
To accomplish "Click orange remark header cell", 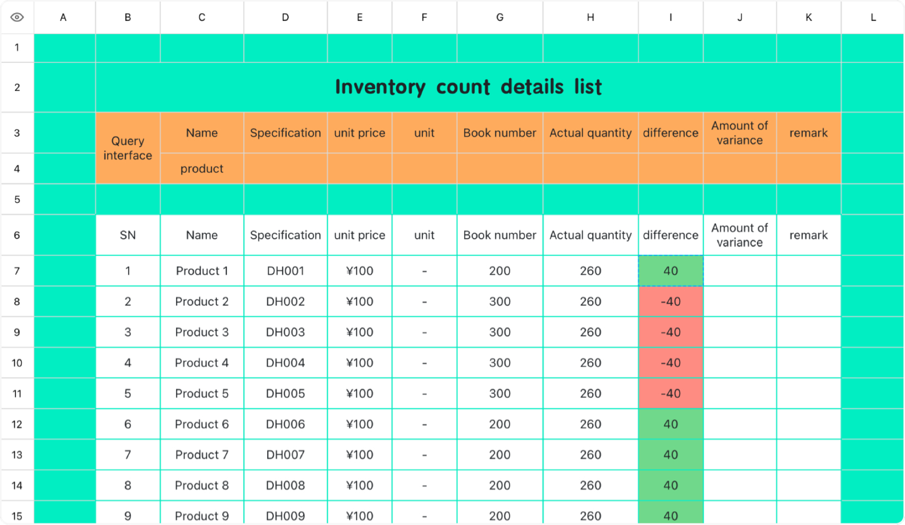I will tap(809, 133).
